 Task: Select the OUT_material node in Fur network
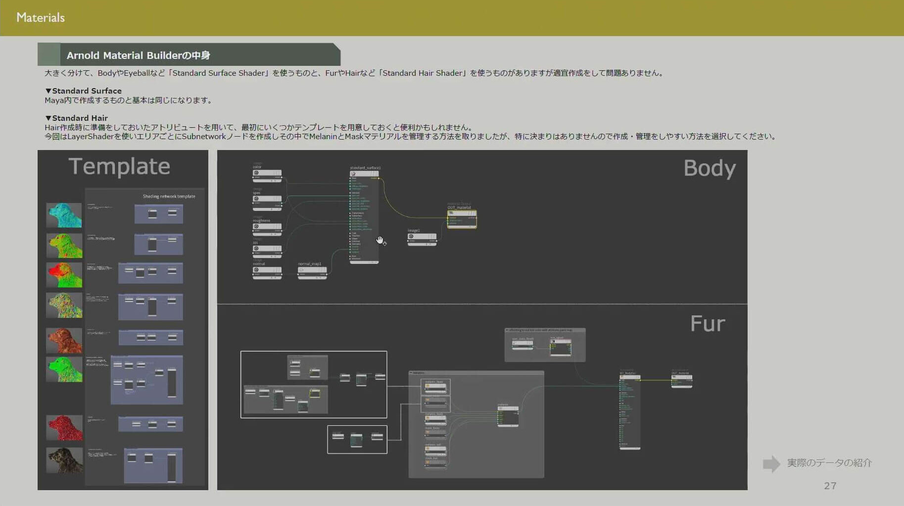(x=681, y=378)
